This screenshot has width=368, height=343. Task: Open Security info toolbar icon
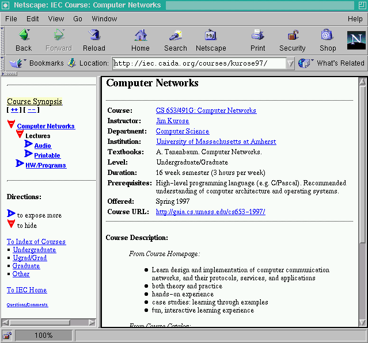click(293, 35)
